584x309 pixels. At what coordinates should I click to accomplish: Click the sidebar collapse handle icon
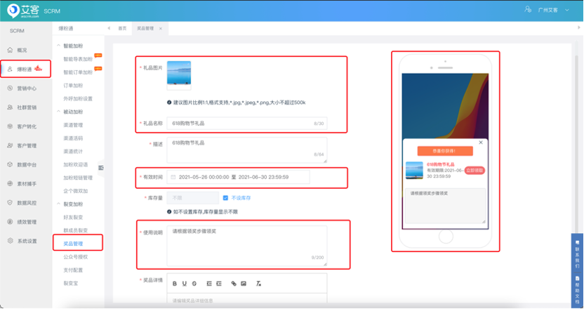100,167
